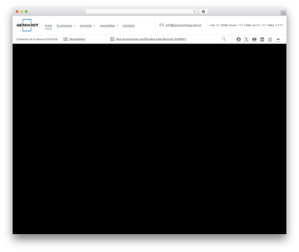Click the envelope email icon
The height and width of the screenshot is (252, 299).
(161, 25)
